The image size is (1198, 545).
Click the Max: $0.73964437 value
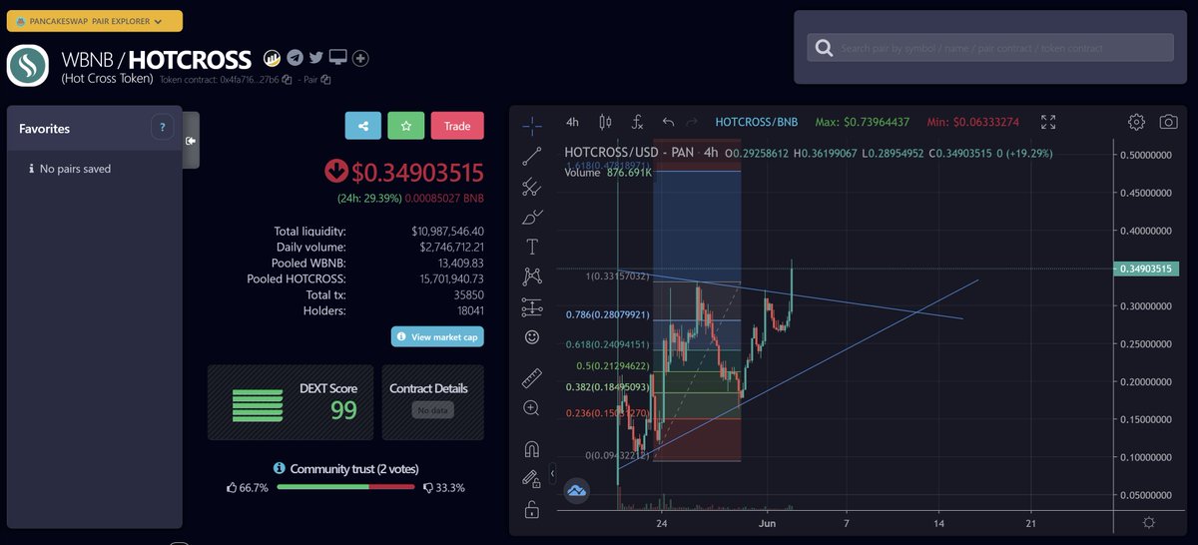point(863,122)
